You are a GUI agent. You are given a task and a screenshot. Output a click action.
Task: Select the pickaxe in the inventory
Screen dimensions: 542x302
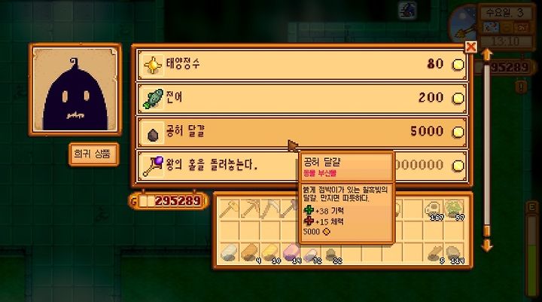coord(250,209)
